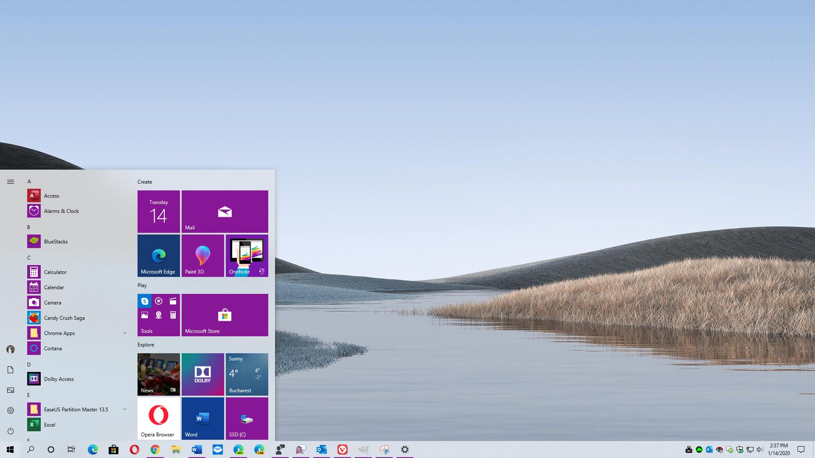Launch Candy Crush Saga from the app list

click(x=77, y=318)
